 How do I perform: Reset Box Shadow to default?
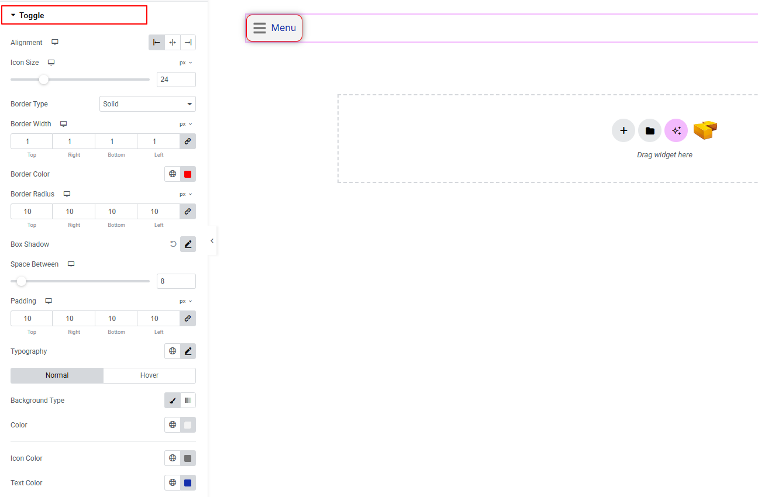173,244
